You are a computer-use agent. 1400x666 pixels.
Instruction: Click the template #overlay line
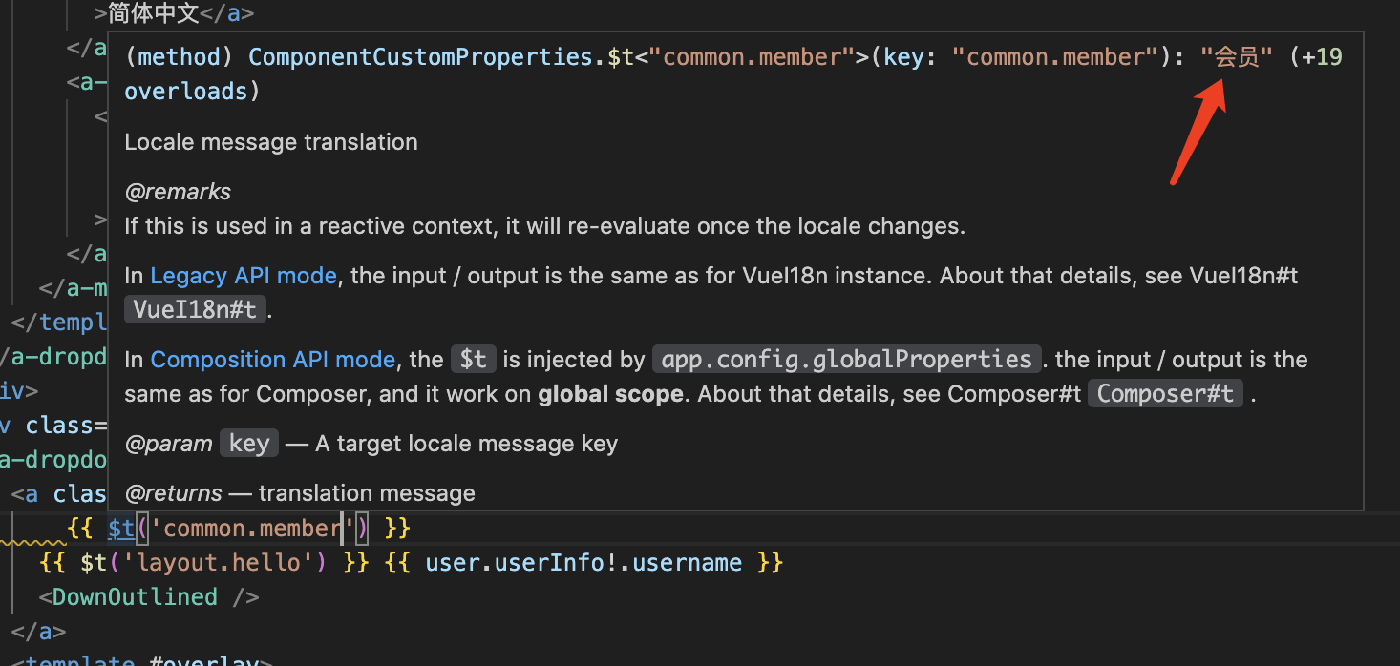[x=143, y=660]
